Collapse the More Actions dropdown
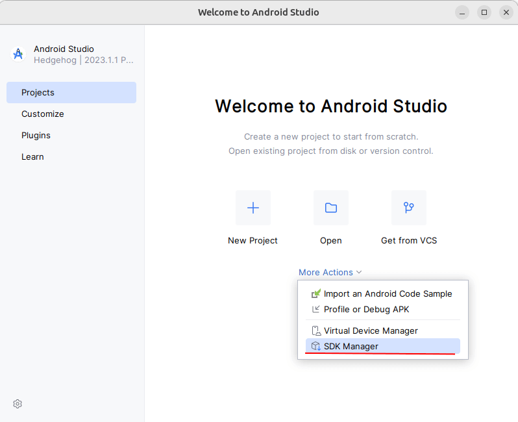Viewport: 518px width, 422px height. [330, 272]
